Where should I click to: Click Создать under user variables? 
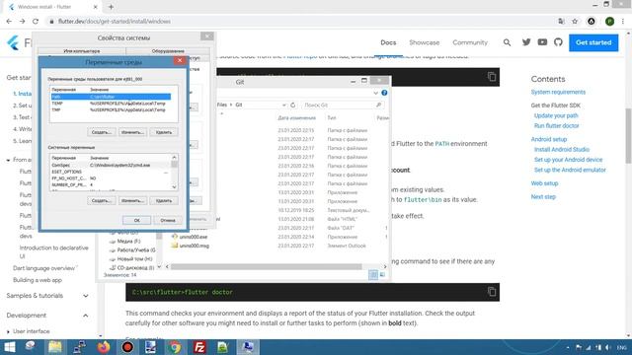pos(101,132)
